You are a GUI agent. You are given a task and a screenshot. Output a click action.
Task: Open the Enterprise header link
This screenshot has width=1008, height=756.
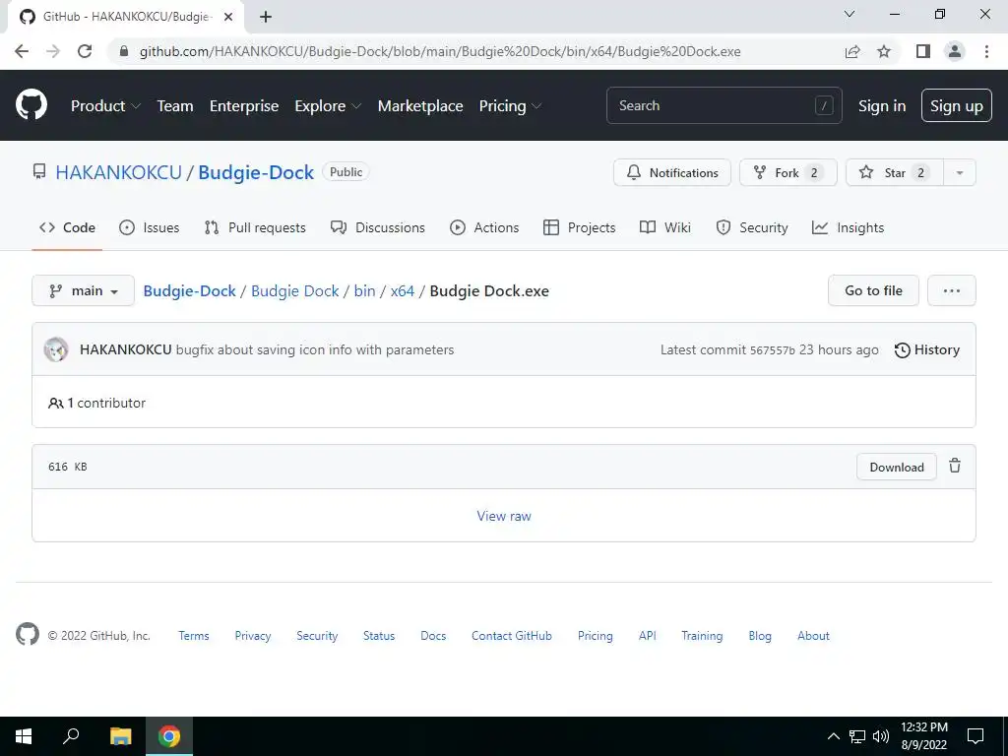pyautogui.click(x=244, y=106)
